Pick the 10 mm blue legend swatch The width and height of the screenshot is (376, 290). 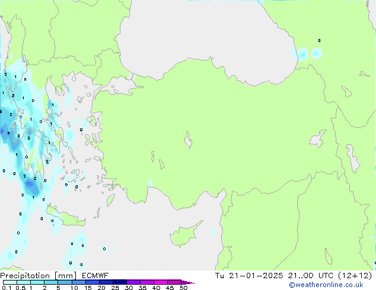78,282
